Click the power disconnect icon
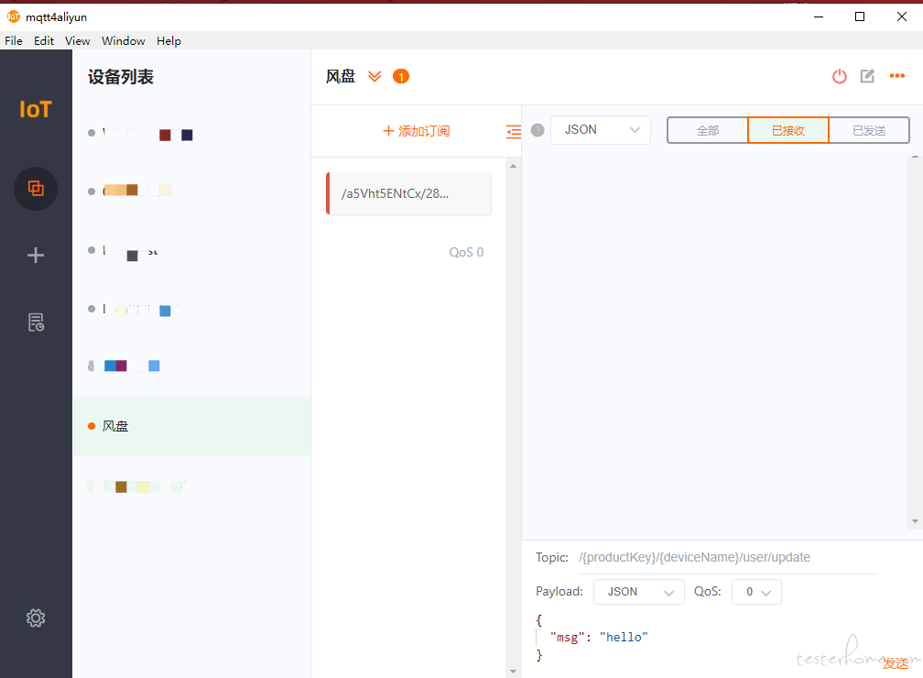 (840, 76)
